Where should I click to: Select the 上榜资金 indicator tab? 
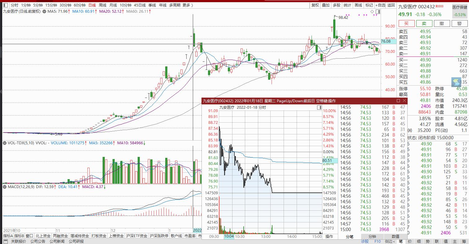coord(116,236)
